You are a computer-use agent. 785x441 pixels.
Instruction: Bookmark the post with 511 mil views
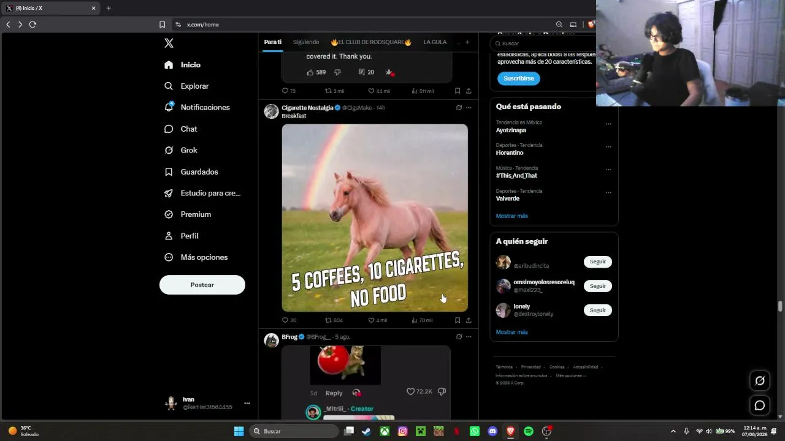pyautogui.click(x=458, y=91)
